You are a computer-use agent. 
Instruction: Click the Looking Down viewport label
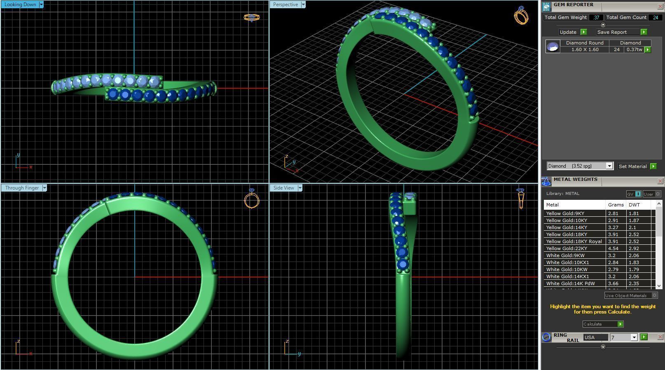20,5
